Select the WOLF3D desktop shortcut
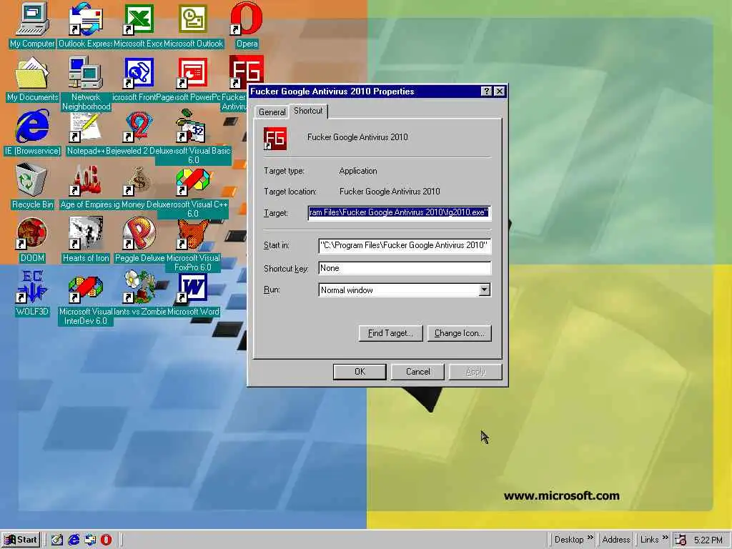Viewport: 732px width, 549px height. pos(32,293)
